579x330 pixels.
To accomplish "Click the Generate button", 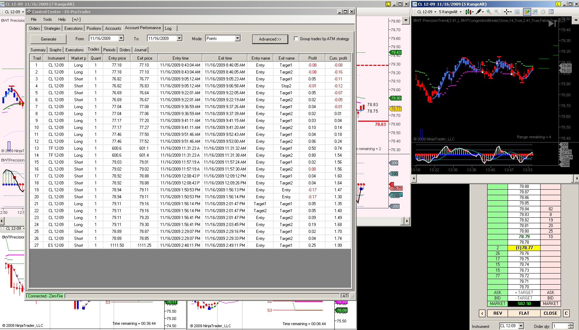I will (49, 39).
